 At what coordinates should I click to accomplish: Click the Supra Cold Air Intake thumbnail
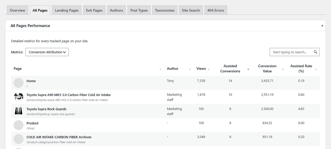pyautogui.click(x=18, y=97)
